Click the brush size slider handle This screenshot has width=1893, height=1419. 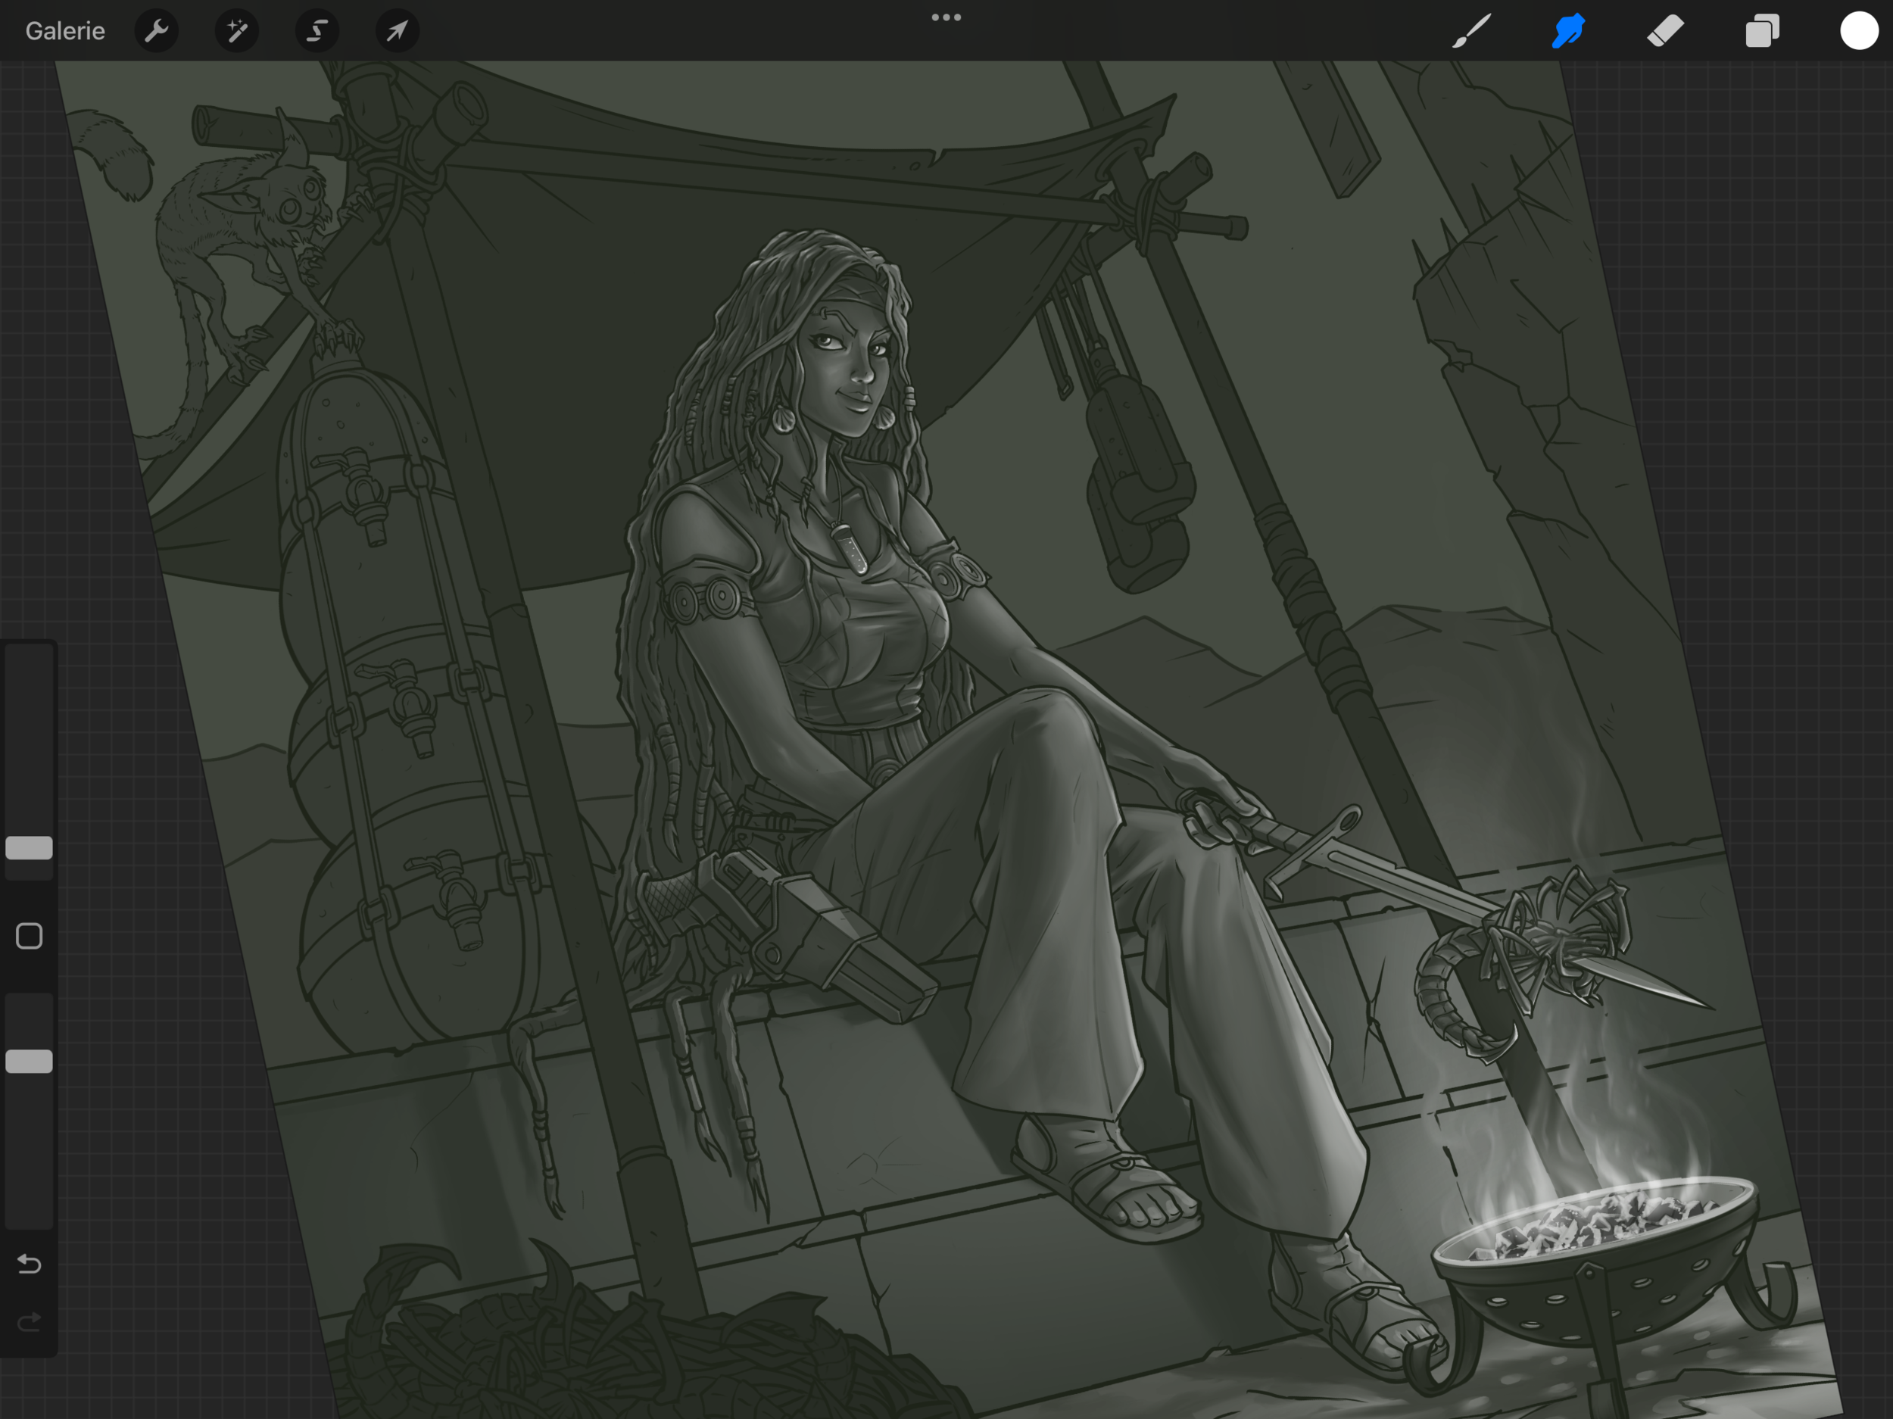click(x=29, y=847)
